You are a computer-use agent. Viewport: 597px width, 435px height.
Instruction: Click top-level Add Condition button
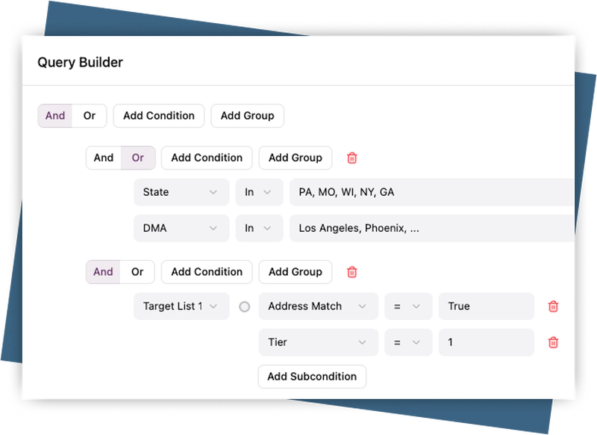pyautogui.click(x=159, y=116)
